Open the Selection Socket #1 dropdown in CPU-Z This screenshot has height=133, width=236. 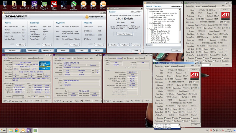(x=23, y=97)
